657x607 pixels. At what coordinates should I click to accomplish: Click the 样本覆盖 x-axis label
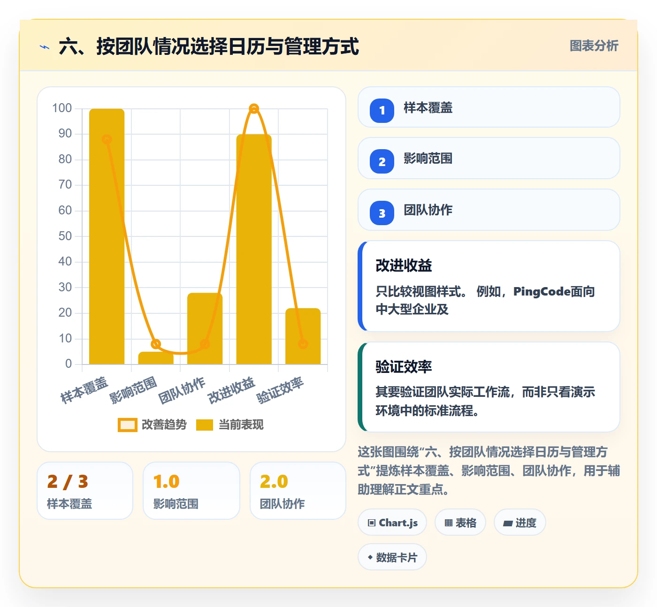coord(84,390)
